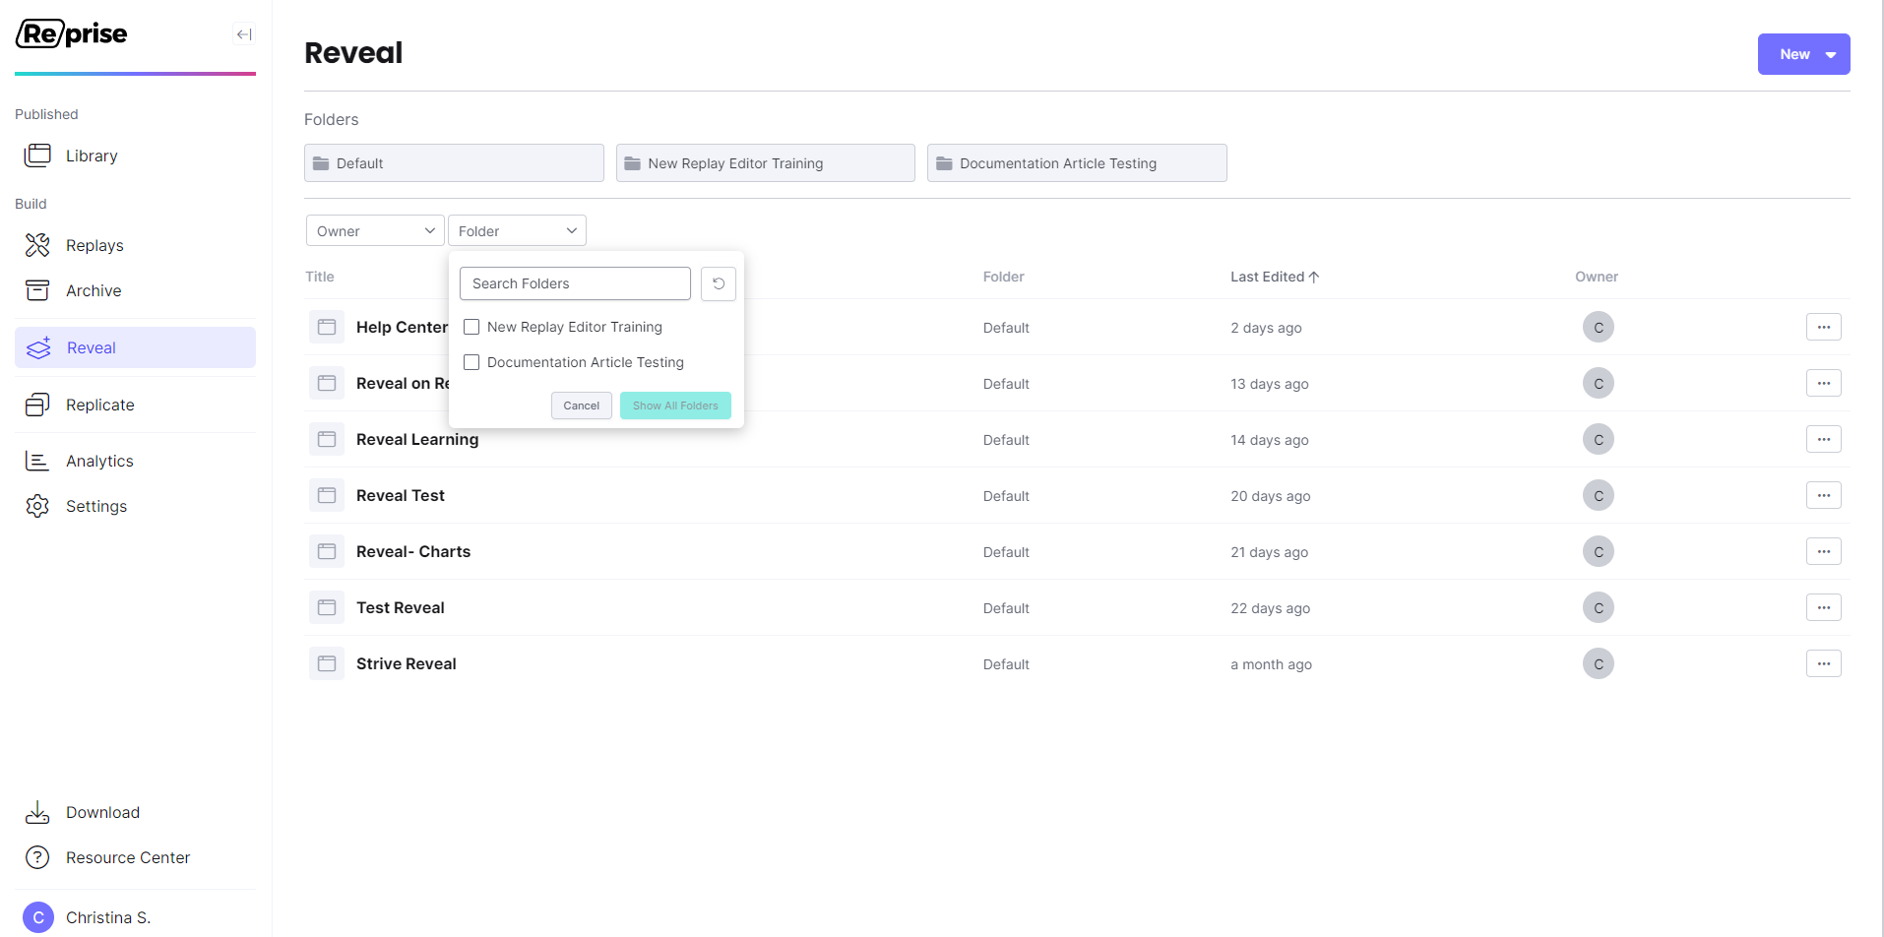The image size is (1884, 937).
Task: Click the Search Folders input field
Action: pyautogui.click(x=575, y=283)
